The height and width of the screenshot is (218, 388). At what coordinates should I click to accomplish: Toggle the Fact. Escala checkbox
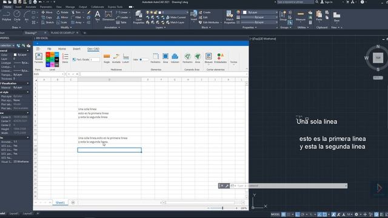tap(74, 59)
